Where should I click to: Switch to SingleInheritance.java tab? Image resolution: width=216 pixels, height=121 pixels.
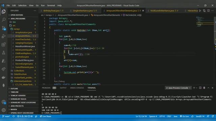click(85, 11)
